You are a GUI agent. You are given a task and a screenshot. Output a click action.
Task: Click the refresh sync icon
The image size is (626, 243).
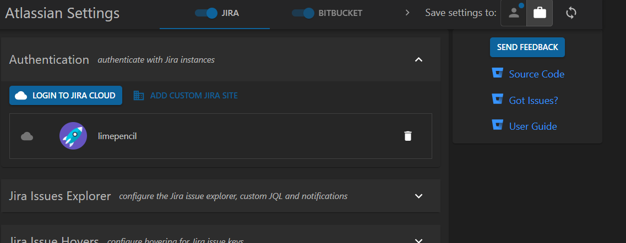(x=571, y=13)
